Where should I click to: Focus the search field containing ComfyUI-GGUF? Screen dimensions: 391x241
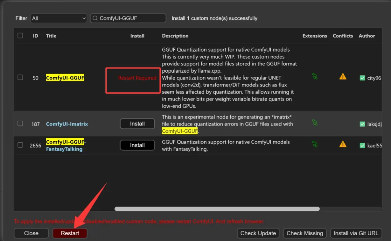click(128, 18)
